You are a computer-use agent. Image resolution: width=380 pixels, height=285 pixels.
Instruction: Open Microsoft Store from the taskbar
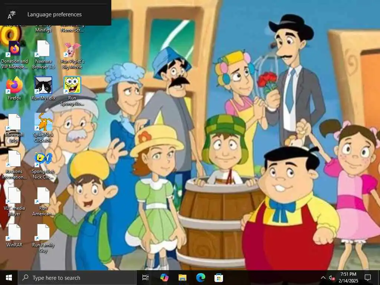(219, 278)
